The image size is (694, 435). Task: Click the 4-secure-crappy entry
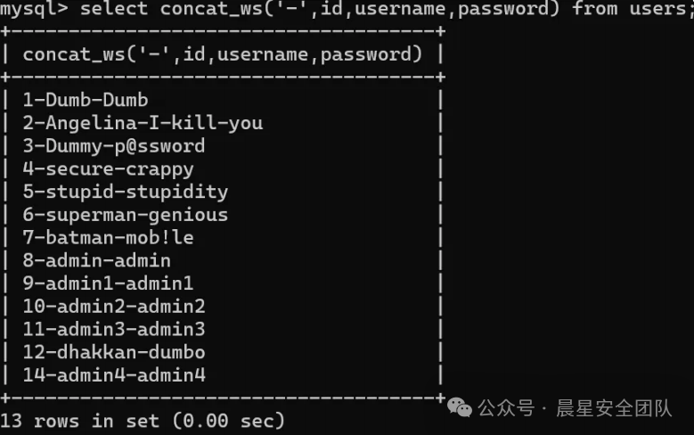click(x=108, y=168)
